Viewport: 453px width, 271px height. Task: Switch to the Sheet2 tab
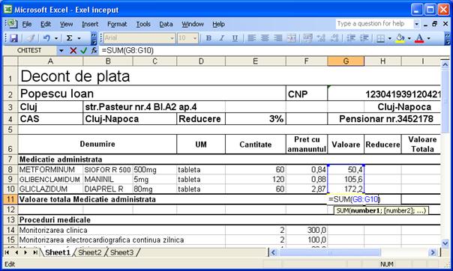[x=90, y=252]
